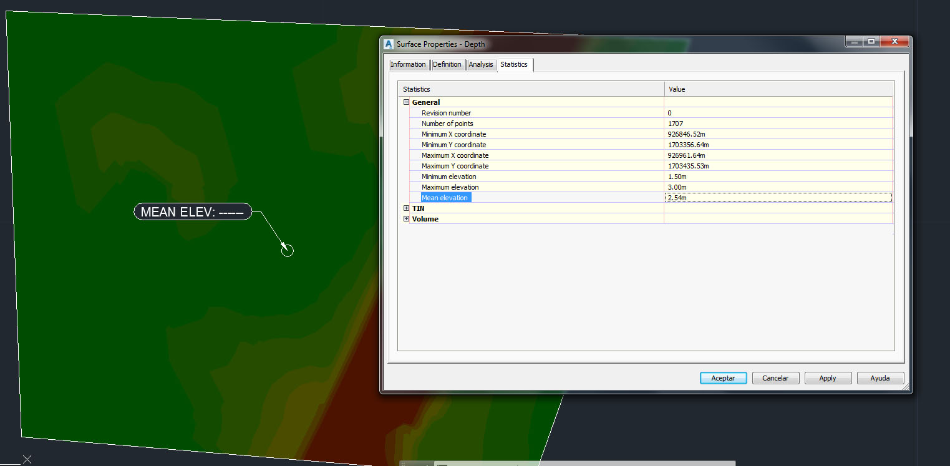
Task: Open the Analysis tab
Action: pos(481,64)
